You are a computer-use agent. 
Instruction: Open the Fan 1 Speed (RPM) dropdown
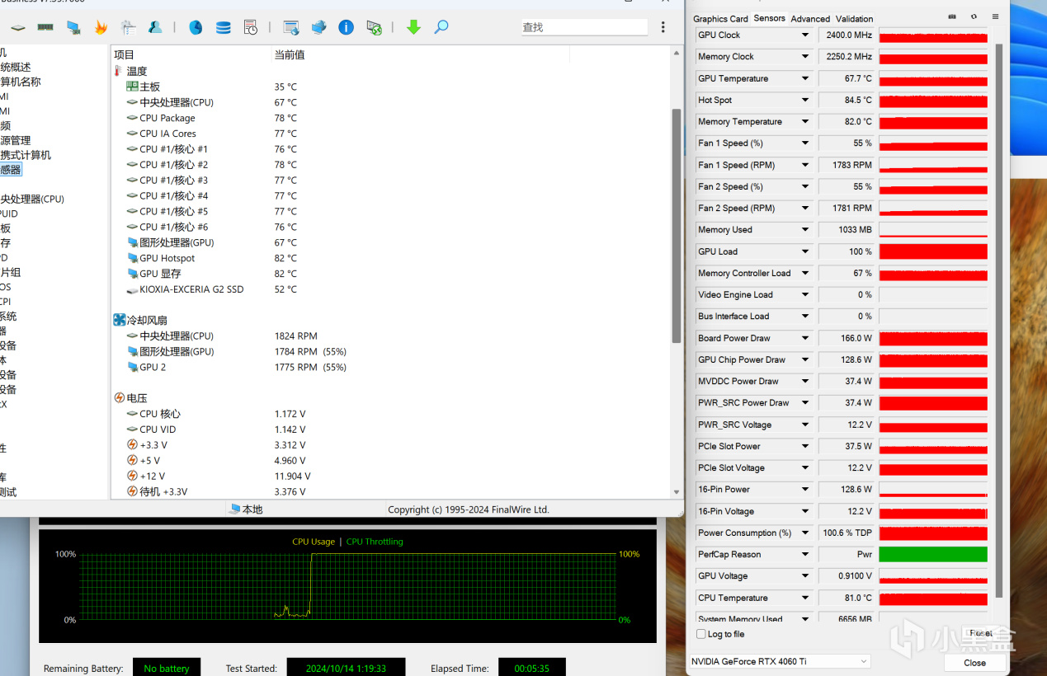click(805, 165)
